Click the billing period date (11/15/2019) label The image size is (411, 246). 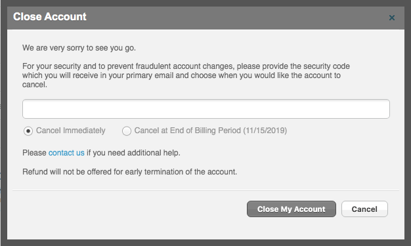(265, 131)
